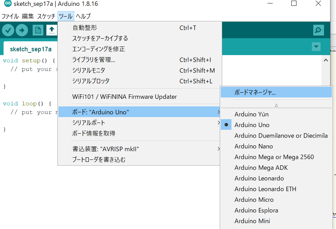This screenshot has width=336, height=229.
Task: Expand ボード: "Arduino Uno" submenu
Action: (x=139, y=112)
